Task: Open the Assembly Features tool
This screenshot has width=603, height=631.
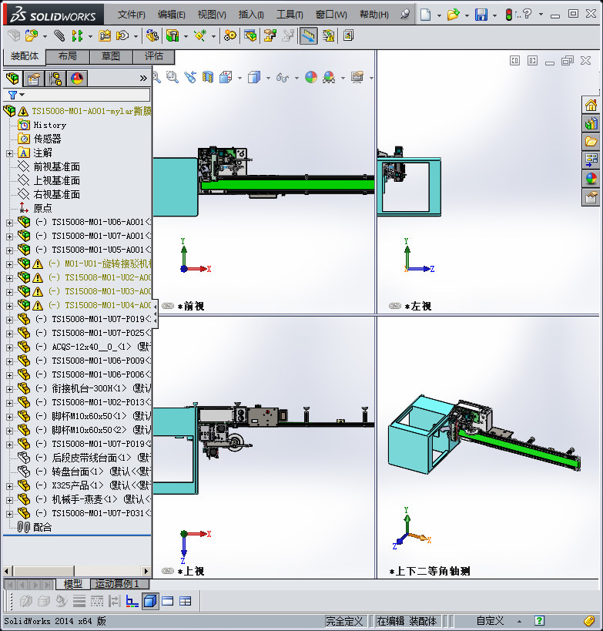Action: (173, 35)
